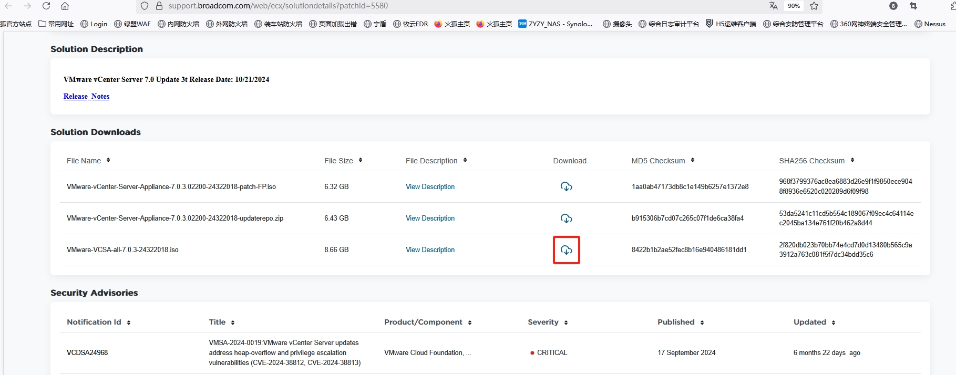Viewport: 956px width, 375px height.
Task: Select the 6.43 GB file size cell
Action: click(336, 218)
